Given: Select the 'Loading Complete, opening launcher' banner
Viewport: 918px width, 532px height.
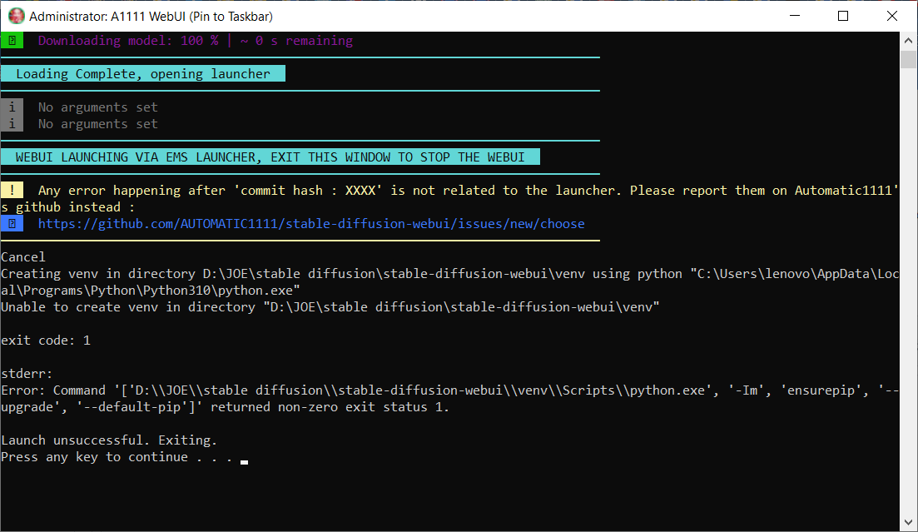Looking at the screenshot, I should coord(141,73).
